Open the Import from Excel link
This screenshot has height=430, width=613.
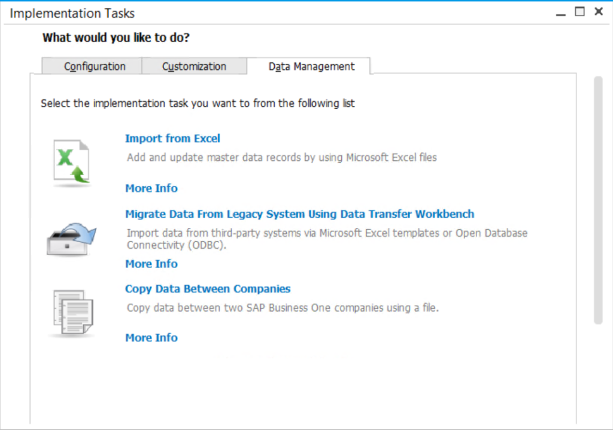coord(172,138)
